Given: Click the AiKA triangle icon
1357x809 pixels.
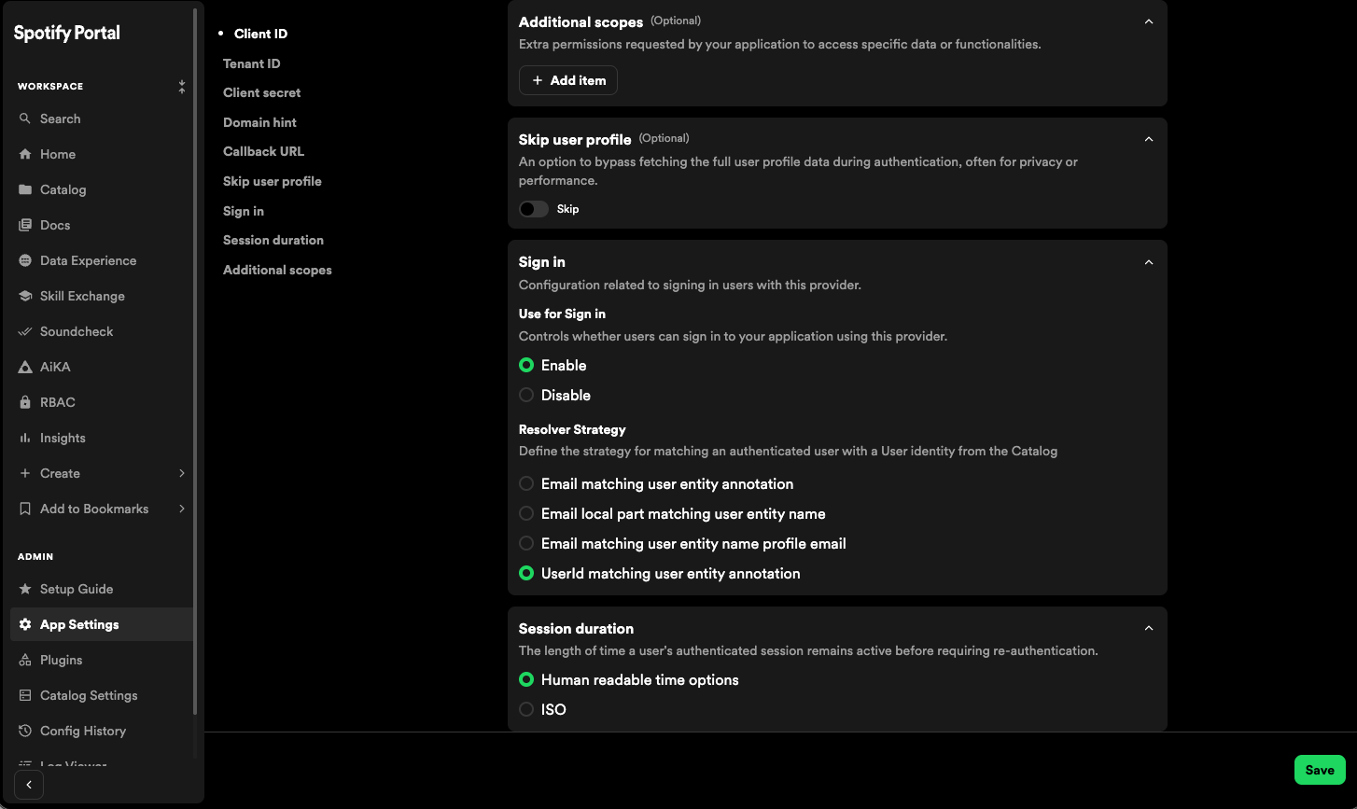Looking at the screenshot, I should [x=25, y=367].
